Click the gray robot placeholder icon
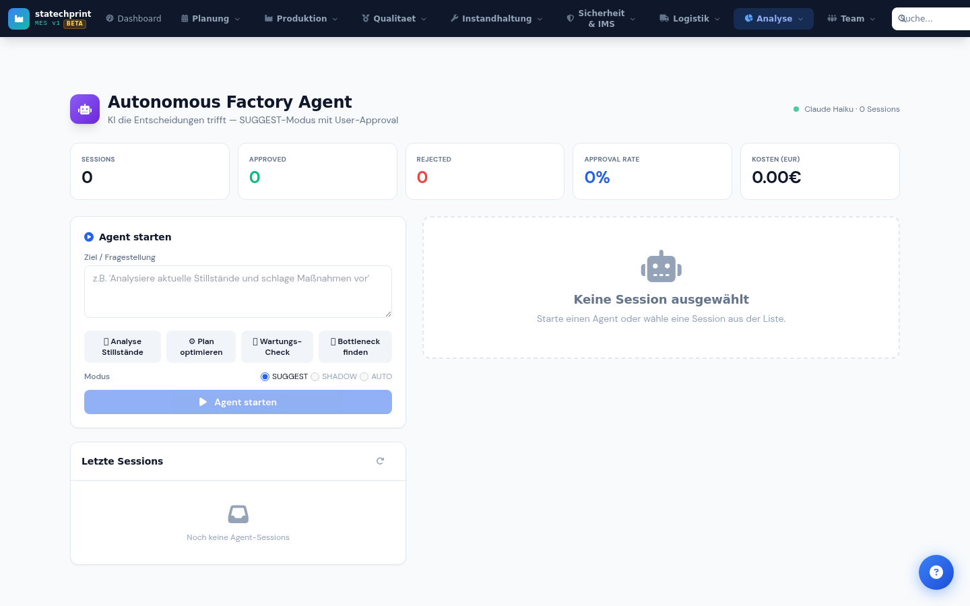 [661, 267]
